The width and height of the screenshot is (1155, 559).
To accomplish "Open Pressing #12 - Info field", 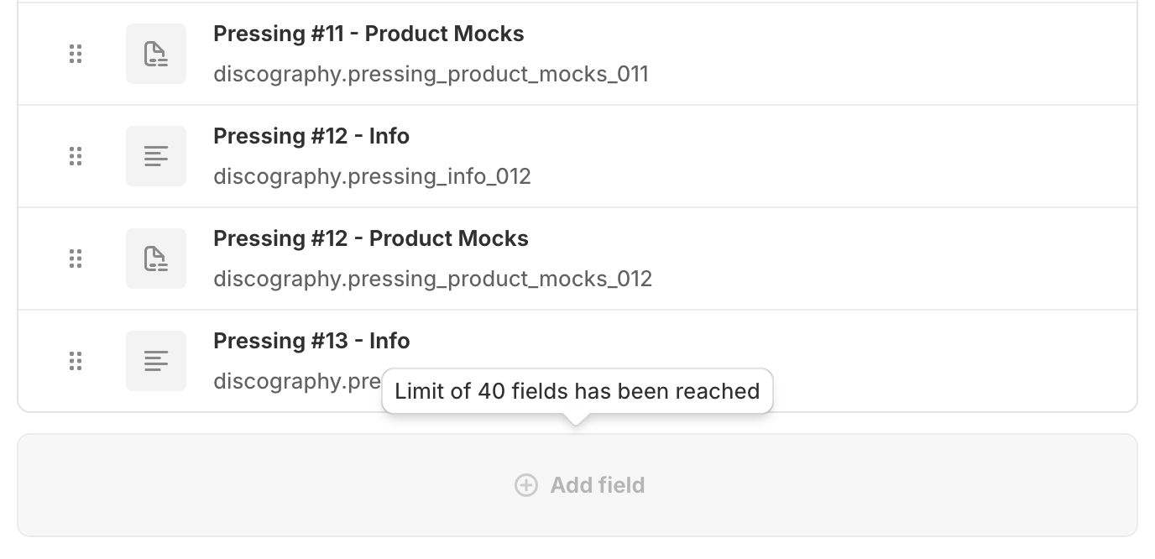I will point(311,136).
